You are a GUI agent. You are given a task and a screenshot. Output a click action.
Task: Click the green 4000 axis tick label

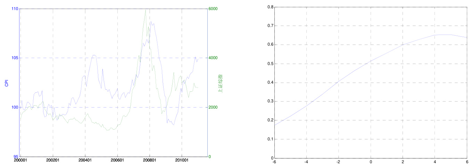(213, 58)
